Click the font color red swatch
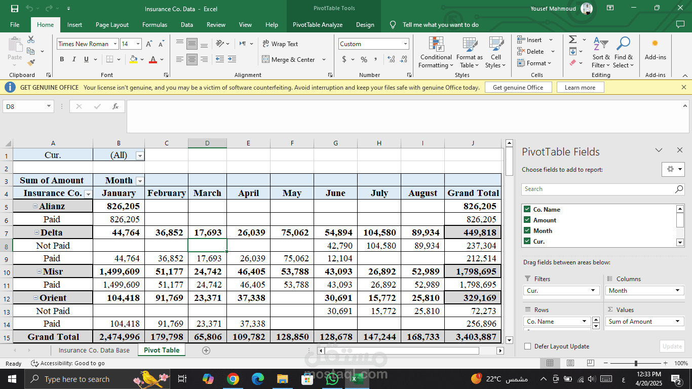Viewport: 692px width, 389px height. [x=153, y=59]
